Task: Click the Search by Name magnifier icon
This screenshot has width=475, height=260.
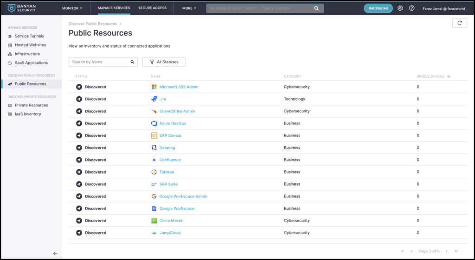Action: pos(132,62)
